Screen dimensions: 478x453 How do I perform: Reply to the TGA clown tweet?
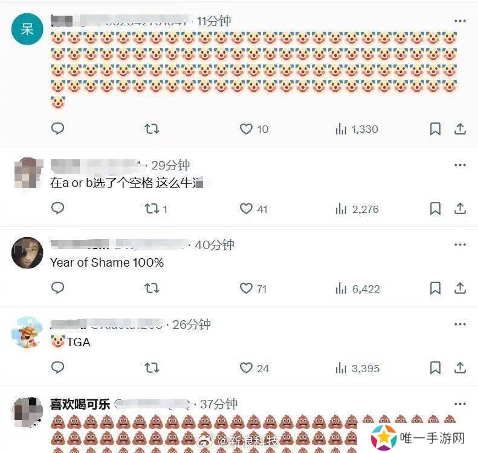coord(57,367)
